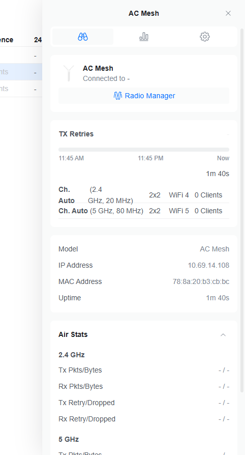Open the settings gear tab
Viewport: 245px width, 455px height.
pos(205,37)
